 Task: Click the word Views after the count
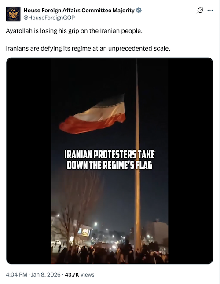(87, 275)
